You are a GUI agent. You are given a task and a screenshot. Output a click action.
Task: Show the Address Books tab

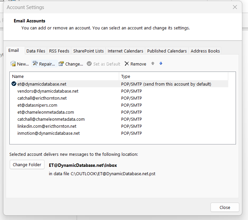(205, 51)
